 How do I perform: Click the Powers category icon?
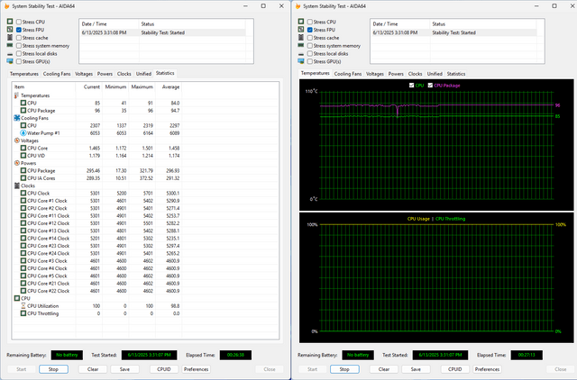coord(16,163)
